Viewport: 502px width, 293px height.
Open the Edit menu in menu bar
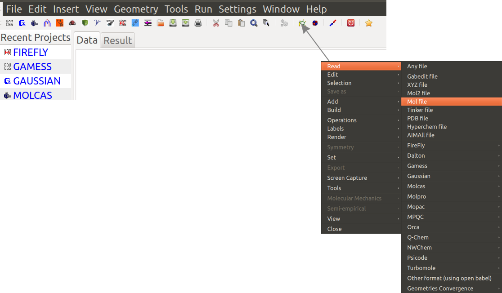point(37,9)
